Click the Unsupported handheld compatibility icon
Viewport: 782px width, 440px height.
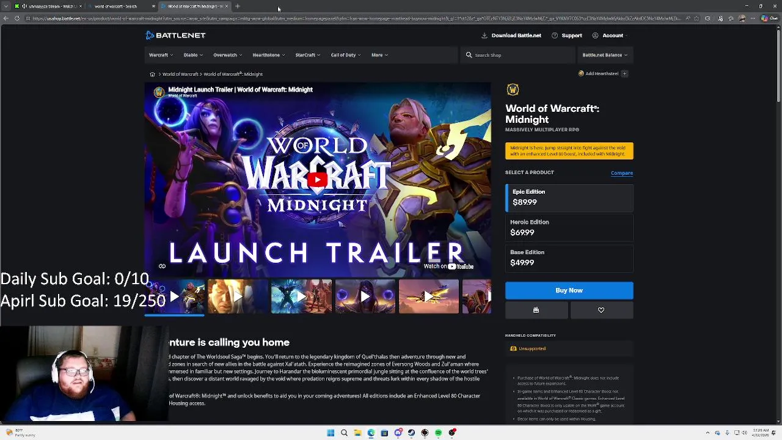pos(513,348)
